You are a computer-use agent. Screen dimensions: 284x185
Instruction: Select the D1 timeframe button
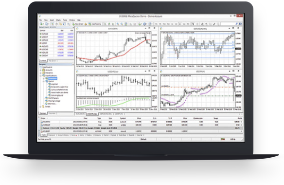coord(180,24)
